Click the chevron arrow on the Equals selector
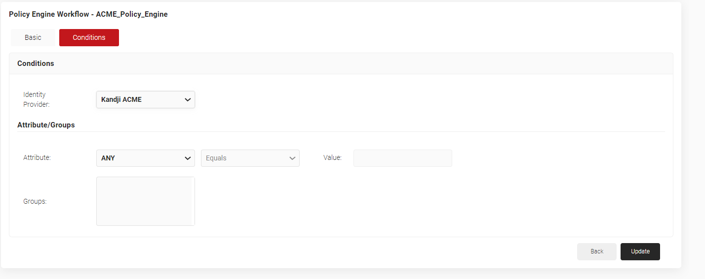Viewport: 705px width, 279px height. [292, 158]
